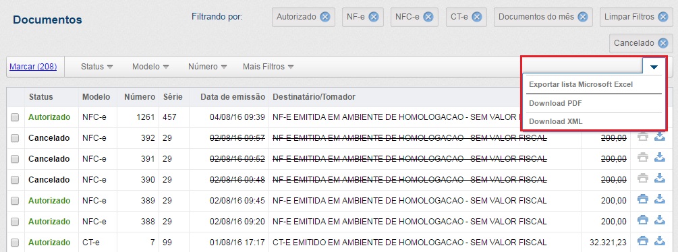The height and width of the screenshot is (252, 678).
Task: Click the Limpar Filtros chip label
Action: (x=629, y=17)
